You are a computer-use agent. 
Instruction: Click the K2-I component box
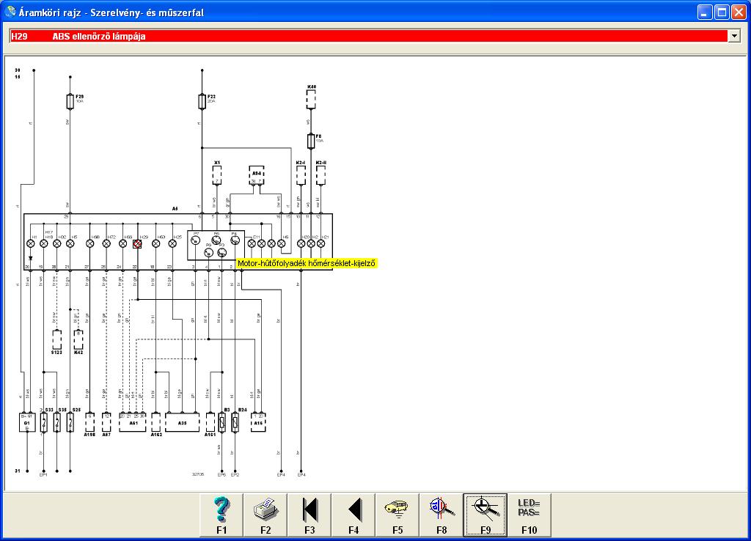(301, 176)
